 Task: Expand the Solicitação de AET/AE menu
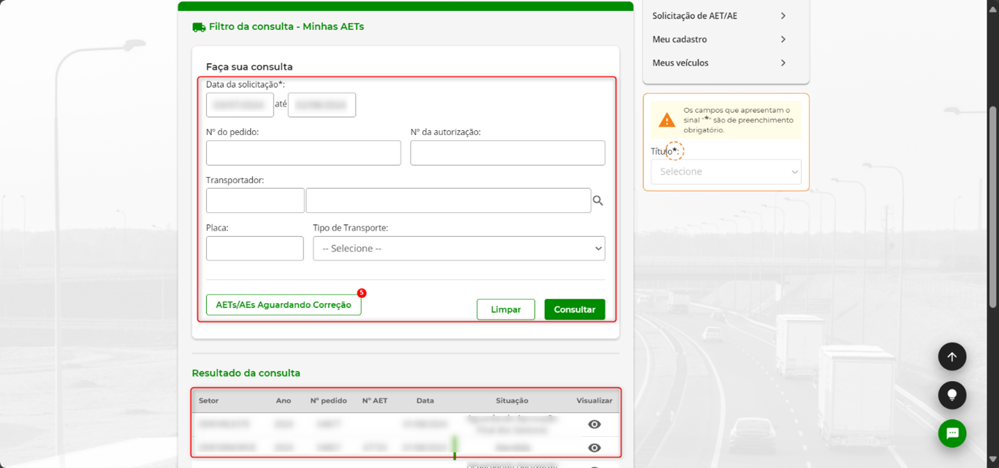tap(719, 16)
